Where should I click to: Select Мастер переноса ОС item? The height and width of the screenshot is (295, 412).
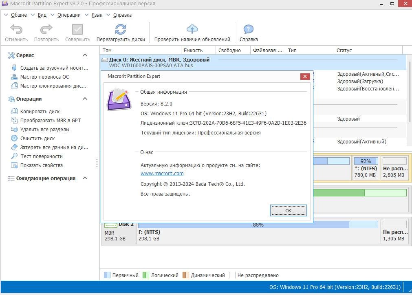(45, 77)
